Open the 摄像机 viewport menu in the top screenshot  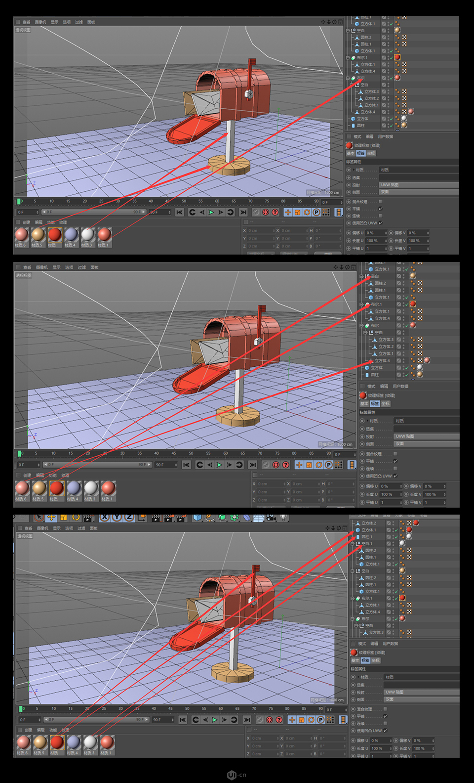tap(40, 22)
